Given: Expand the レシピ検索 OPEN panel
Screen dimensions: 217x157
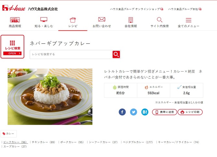Looking at the screenshot, I should tap(12, 47).
